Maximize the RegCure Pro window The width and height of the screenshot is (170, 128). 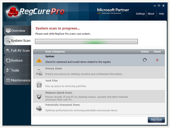coord(159,6)
